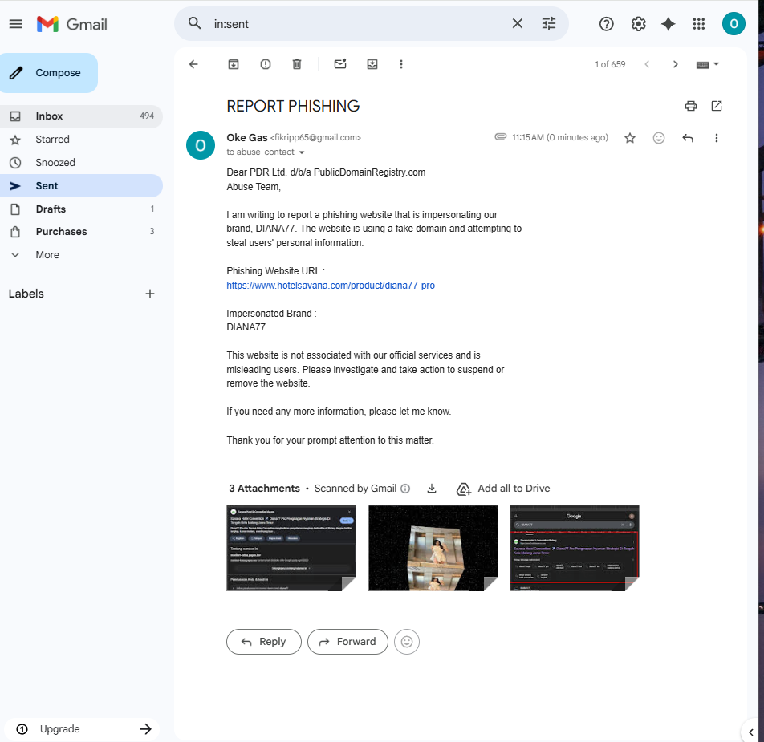Show search options filter icon

point(549,23)
